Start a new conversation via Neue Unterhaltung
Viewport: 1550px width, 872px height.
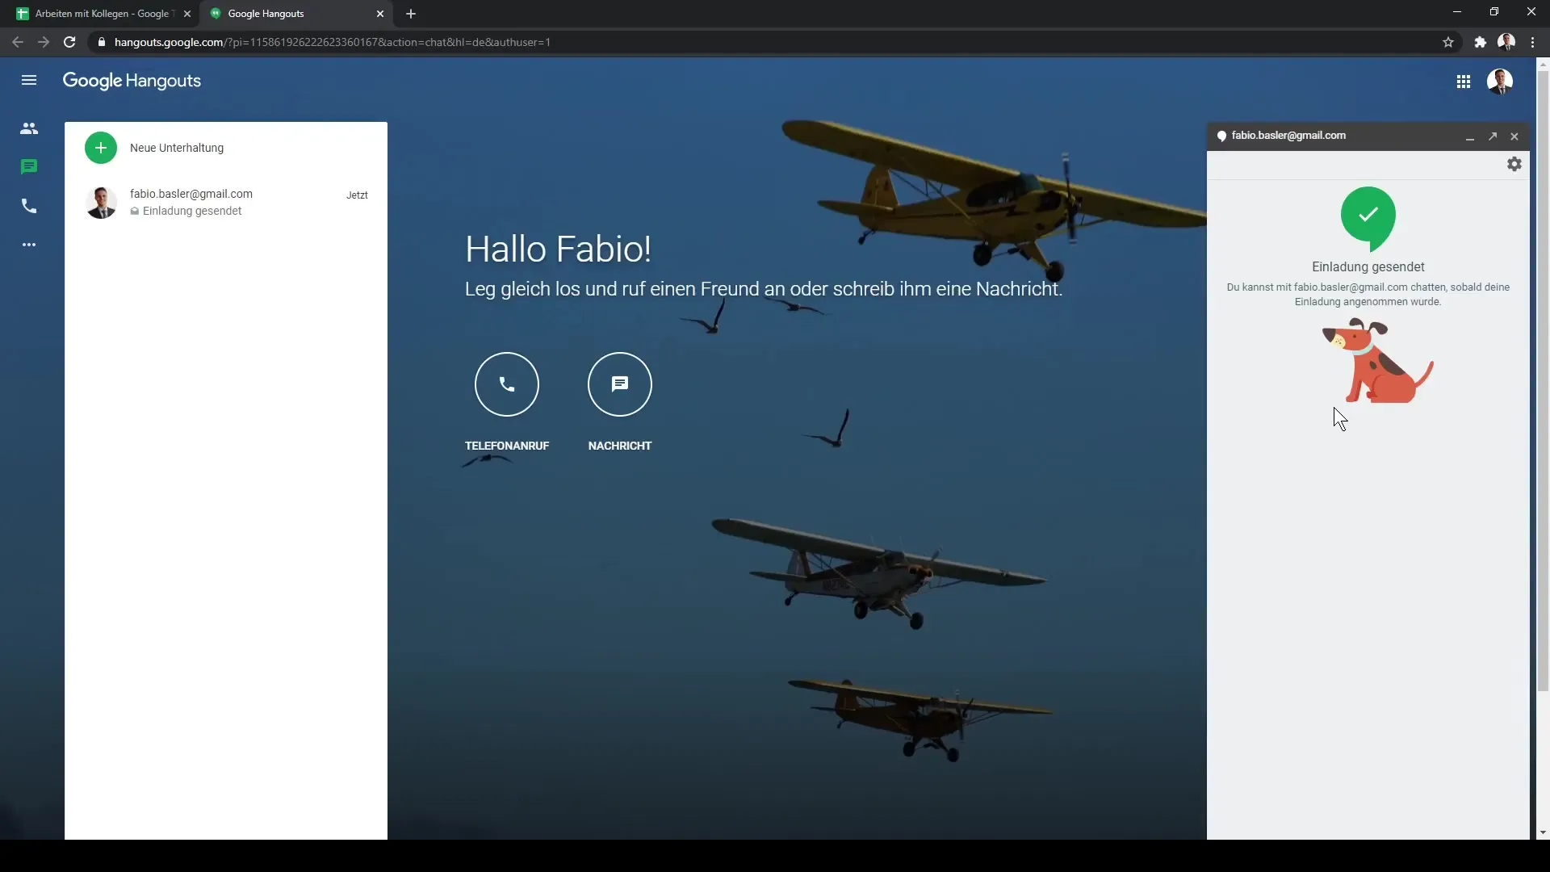(177, 148)
